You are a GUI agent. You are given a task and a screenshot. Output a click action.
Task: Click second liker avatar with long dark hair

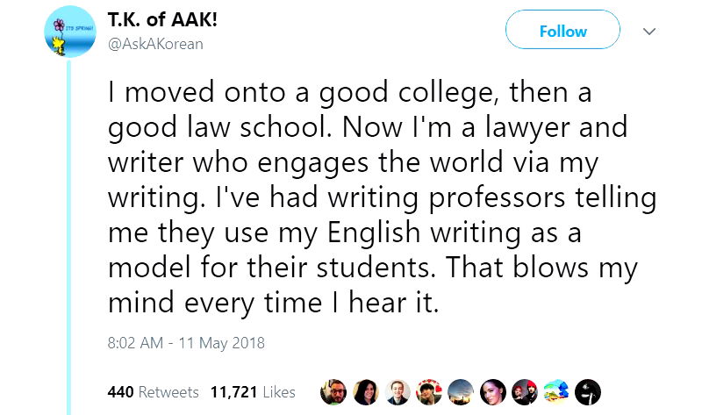tap(365, 391)
